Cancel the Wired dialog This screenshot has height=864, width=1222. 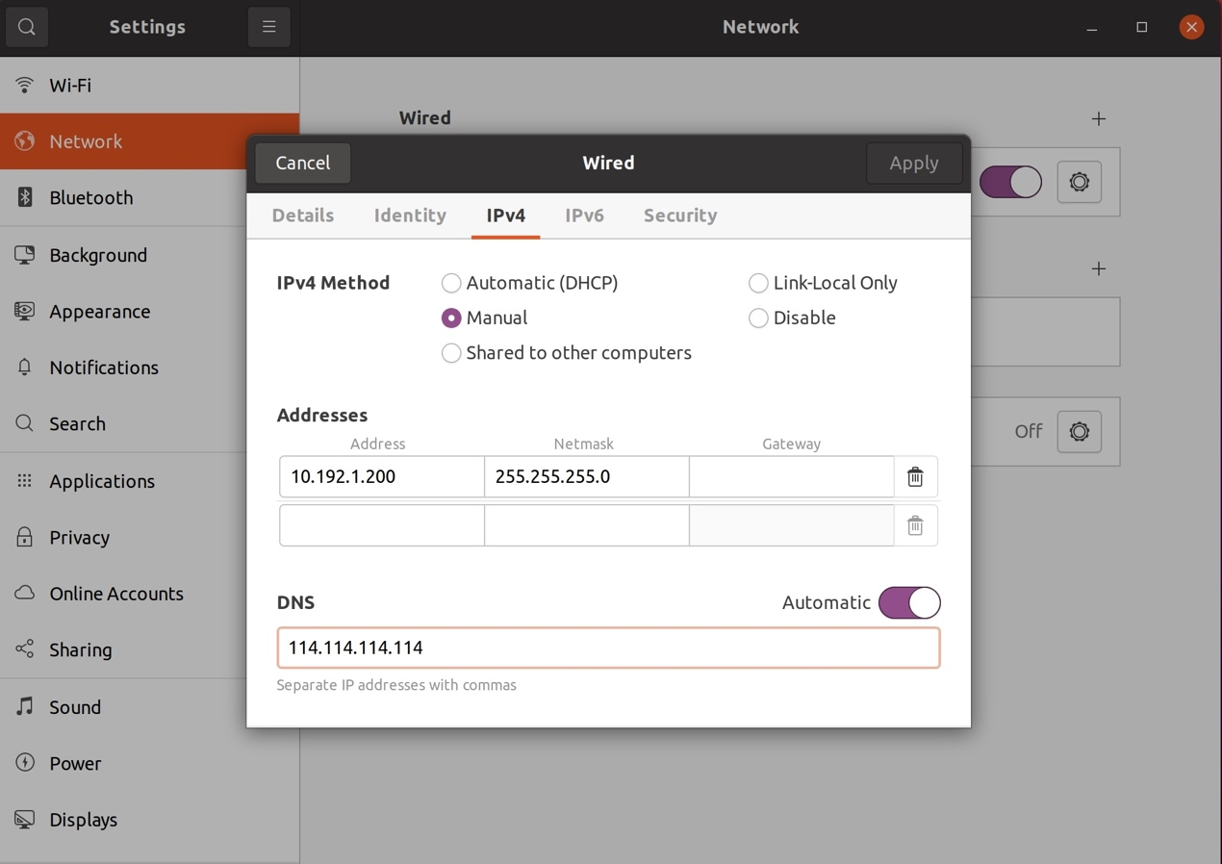click(x=303, y=163)
